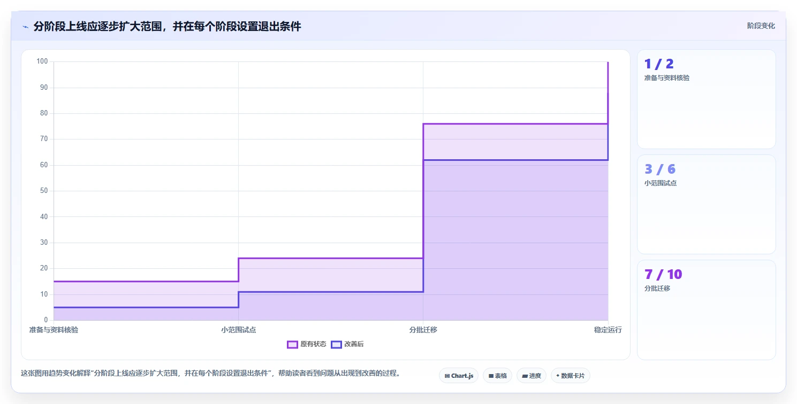Click the 20 y-axis tick label
Screen dimensions: 797x404
pyautogui.click(x=44, y=268)
